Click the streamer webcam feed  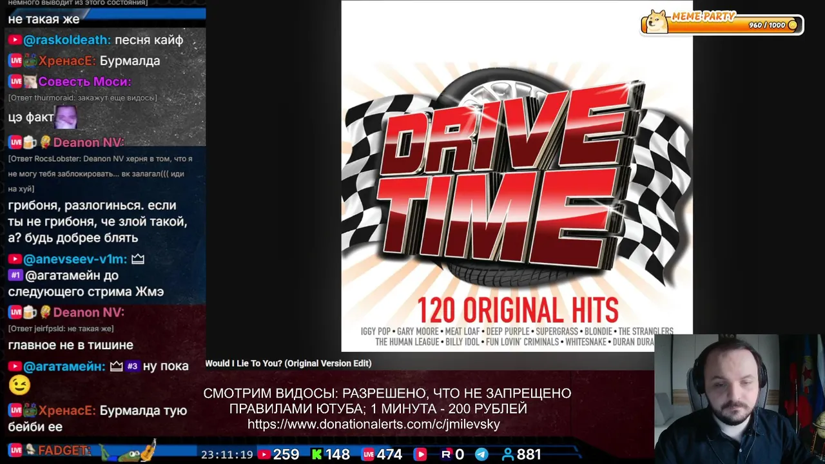click(739, 399)
